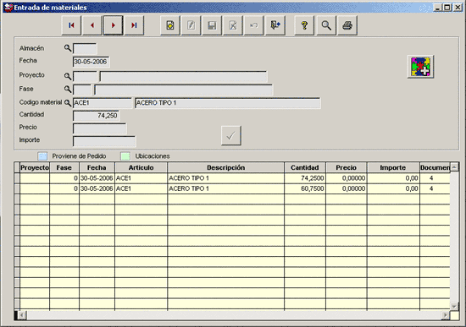Click the Proyecto column header
The image size is (466, 327).
(x=35, y=167)
